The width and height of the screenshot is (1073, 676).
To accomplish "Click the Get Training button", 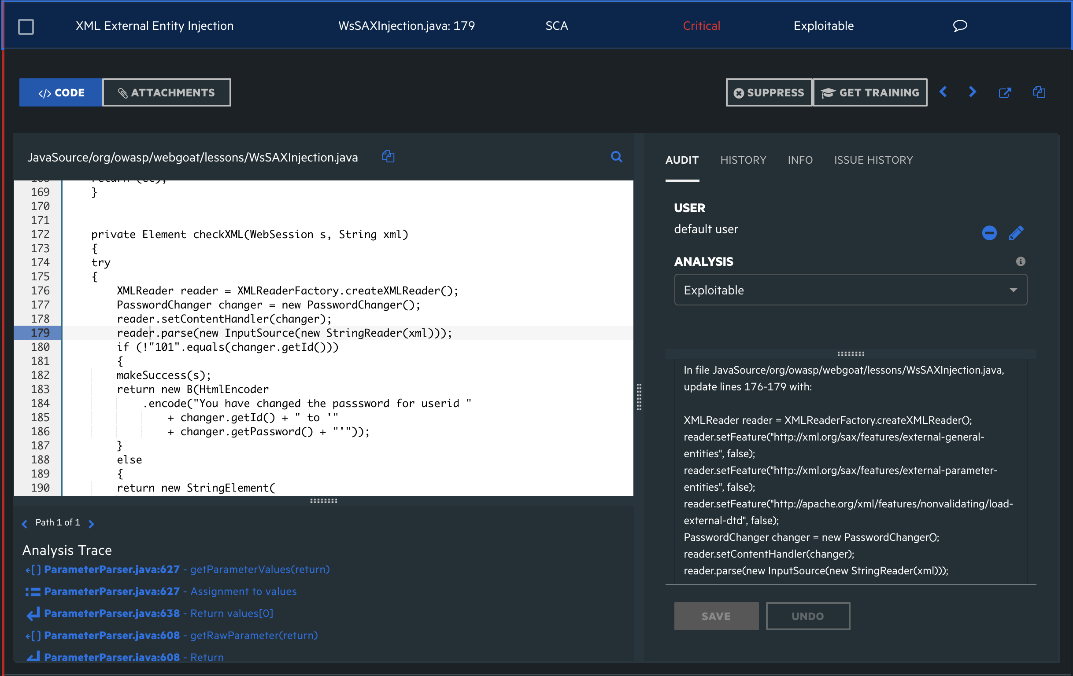I will [870, 92].
